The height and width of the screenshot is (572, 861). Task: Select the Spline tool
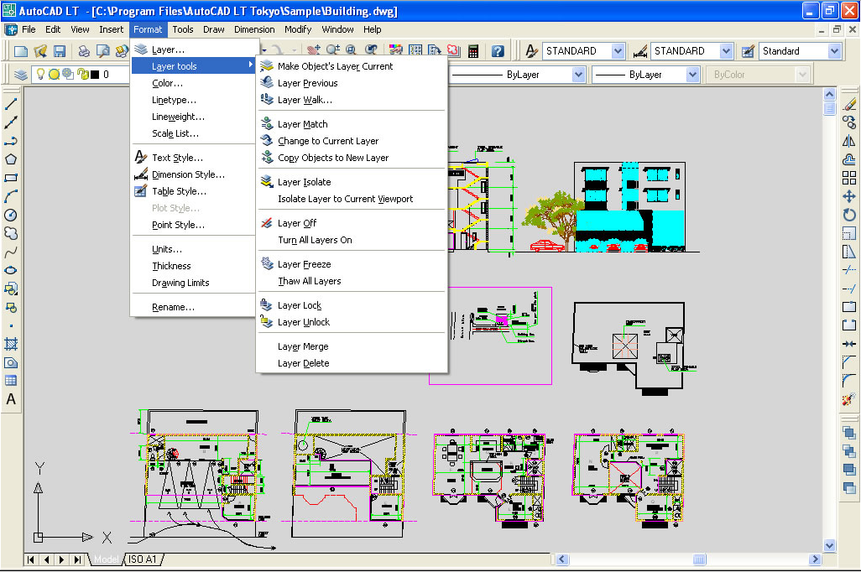[10, 252]
